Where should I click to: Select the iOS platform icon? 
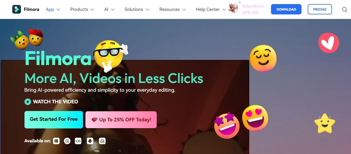[78, 141]
